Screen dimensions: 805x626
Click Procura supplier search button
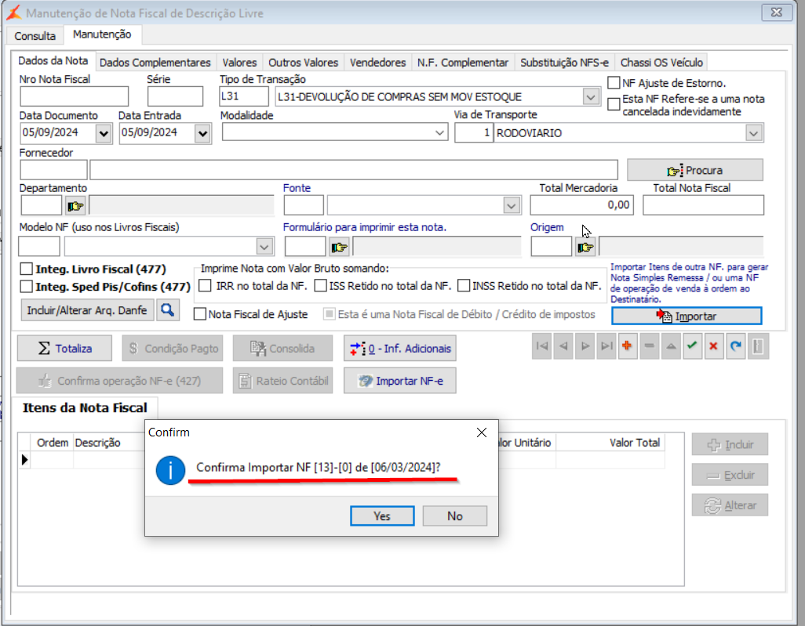click(x=694, y=170)
